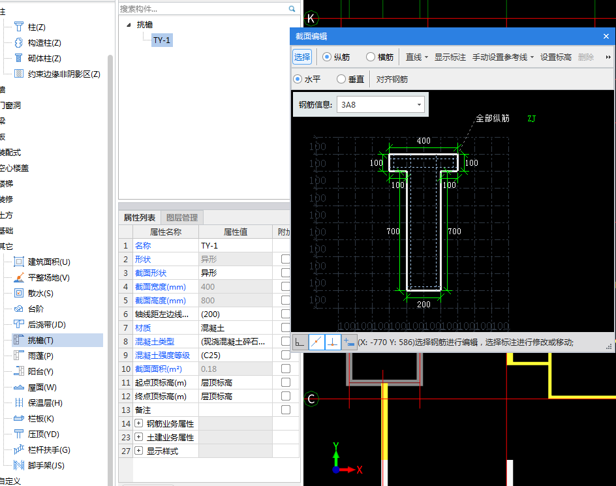Expand 土建业务属性 row
616x486 pixels.
click(138, 437)
